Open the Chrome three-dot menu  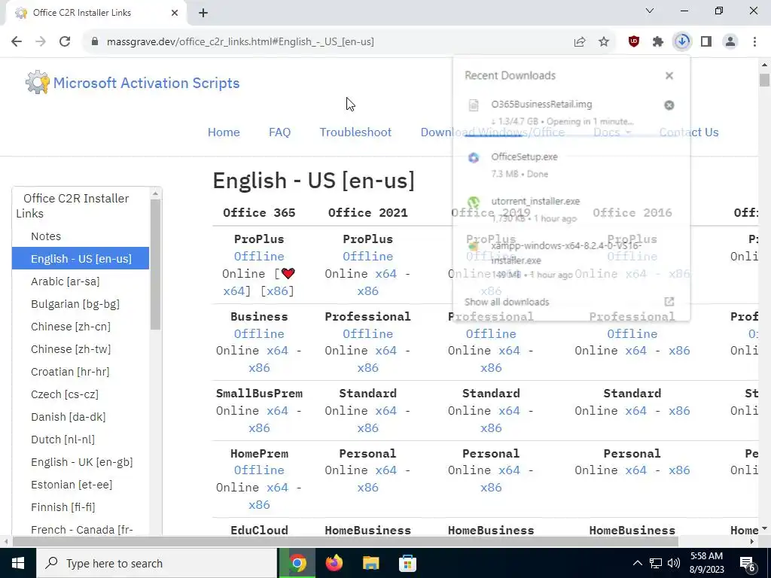pyautogui.click(x=754, y=42)
